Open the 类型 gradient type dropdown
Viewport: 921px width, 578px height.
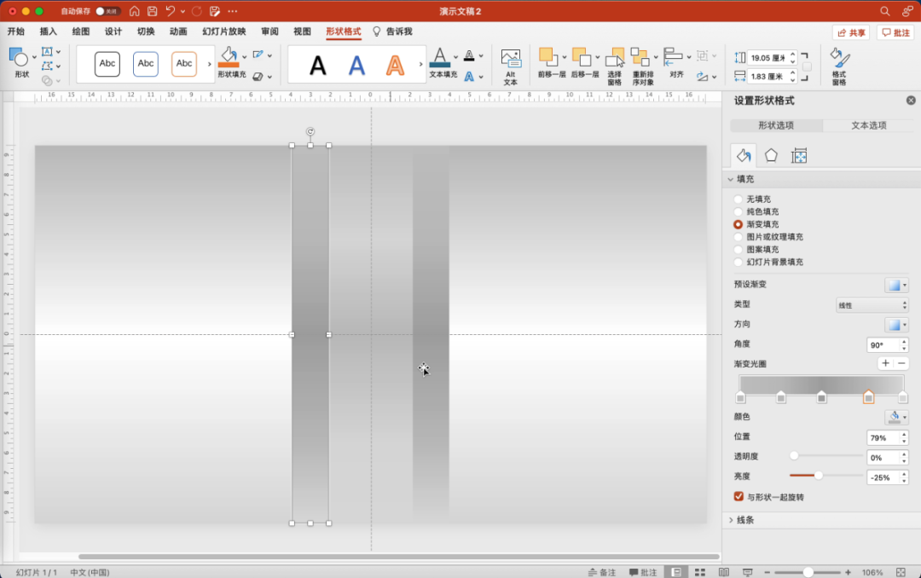[871, 304]
